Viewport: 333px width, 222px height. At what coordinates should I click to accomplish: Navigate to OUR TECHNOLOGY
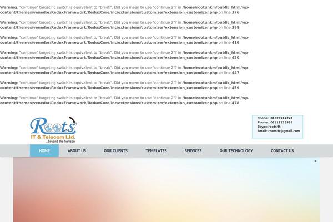(236, 150)
